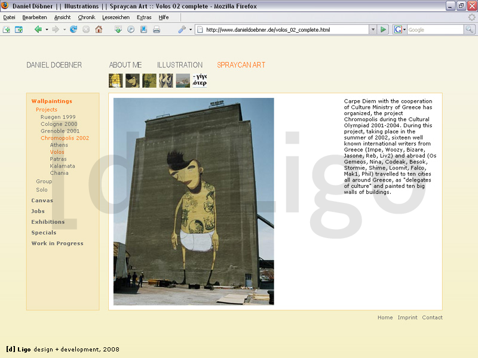Select Patras in the sidebar

pos(58,159)
